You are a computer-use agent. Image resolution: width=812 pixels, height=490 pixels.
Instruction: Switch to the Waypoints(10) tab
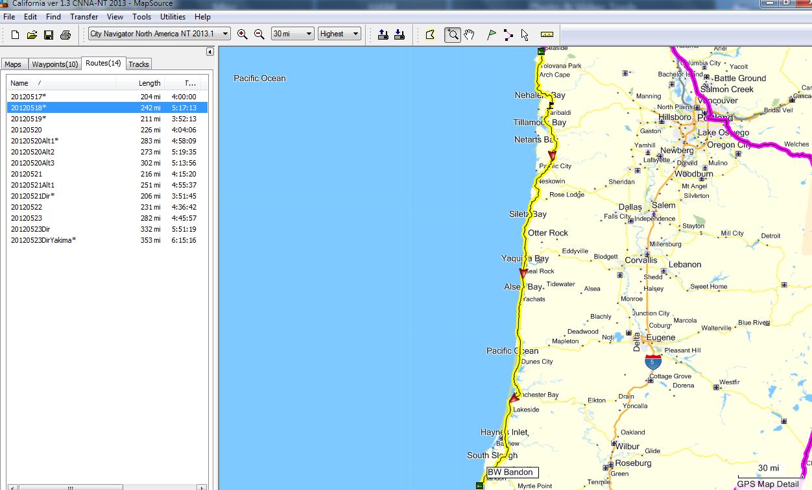(55, 64)
